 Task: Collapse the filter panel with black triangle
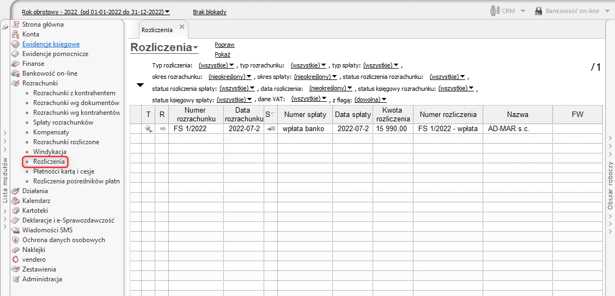(140, 85)
